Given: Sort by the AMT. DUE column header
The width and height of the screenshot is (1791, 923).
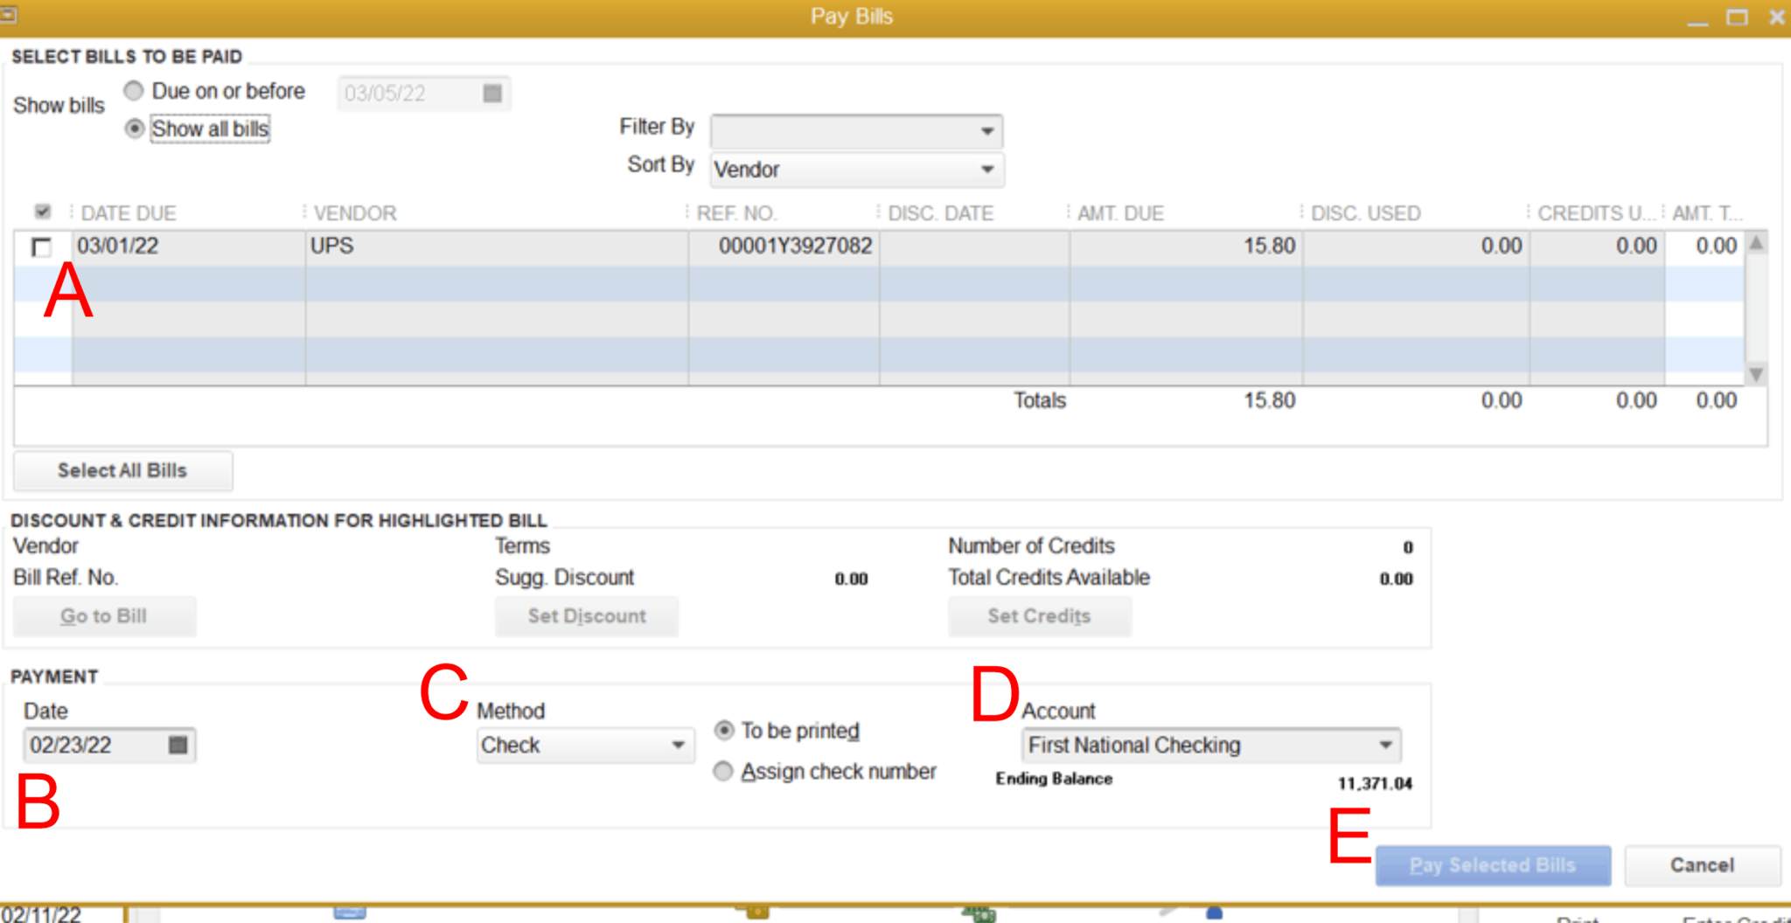Looking at the screenshot, I should pos(1120,213).
